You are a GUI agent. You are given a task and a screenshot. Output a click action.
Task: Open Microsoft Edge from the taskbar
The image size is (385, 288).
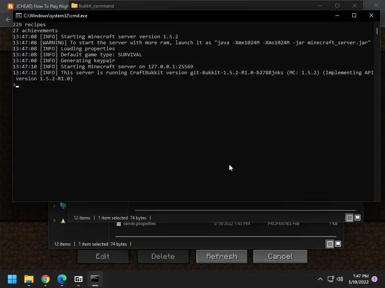tap(62, 279)
